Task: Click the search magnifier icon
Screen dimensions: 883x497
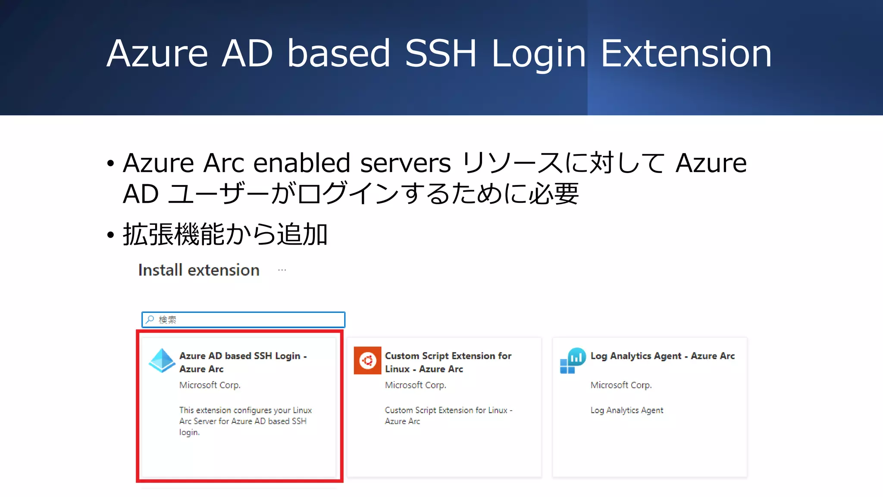Action: pyautogui.click(x=150, y=320)
